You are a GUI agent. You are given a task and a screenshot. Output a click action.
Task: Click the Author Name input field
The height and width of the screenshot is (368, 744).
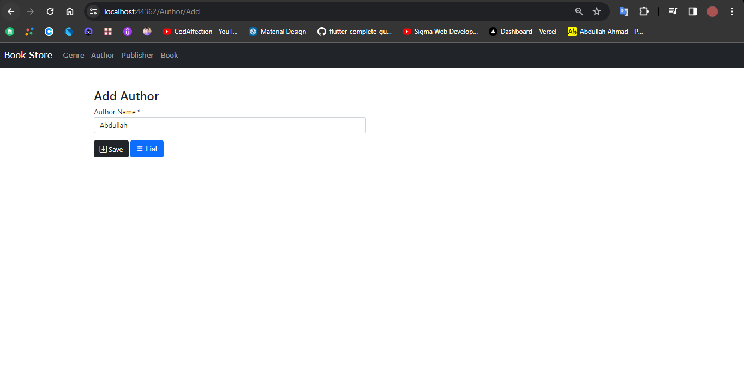tap(230, 125)
